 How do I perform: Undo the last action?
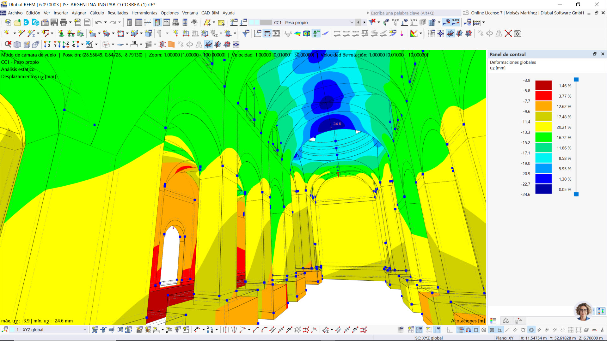tap(99, 22)
